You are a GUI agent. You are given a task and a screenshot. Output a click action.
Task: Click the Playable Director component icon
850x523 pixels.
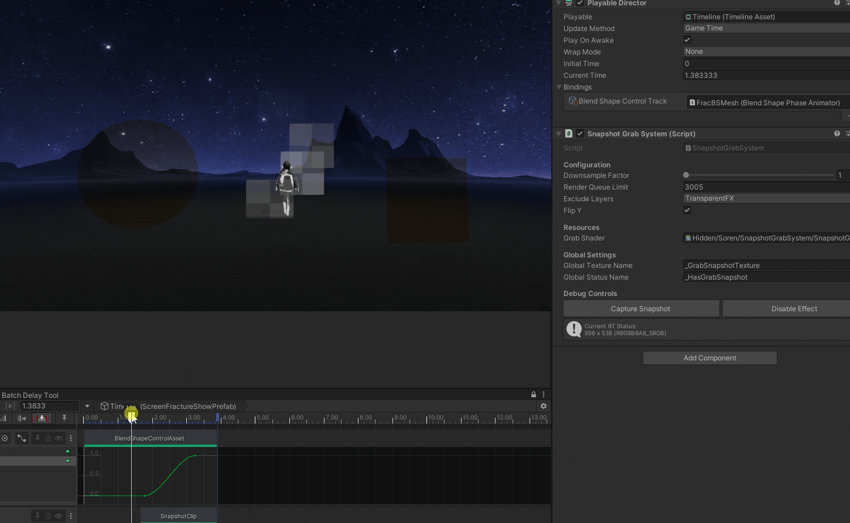(x=569, y=4)
